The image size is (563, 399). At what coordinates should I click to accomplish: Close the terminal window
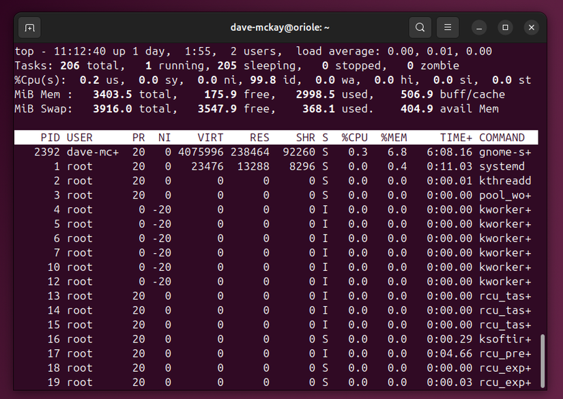[531, 27]
